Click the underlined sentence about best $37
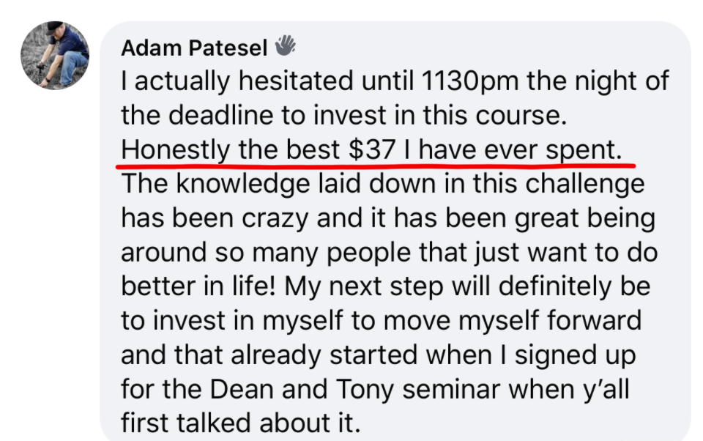 tap(372, 149)
